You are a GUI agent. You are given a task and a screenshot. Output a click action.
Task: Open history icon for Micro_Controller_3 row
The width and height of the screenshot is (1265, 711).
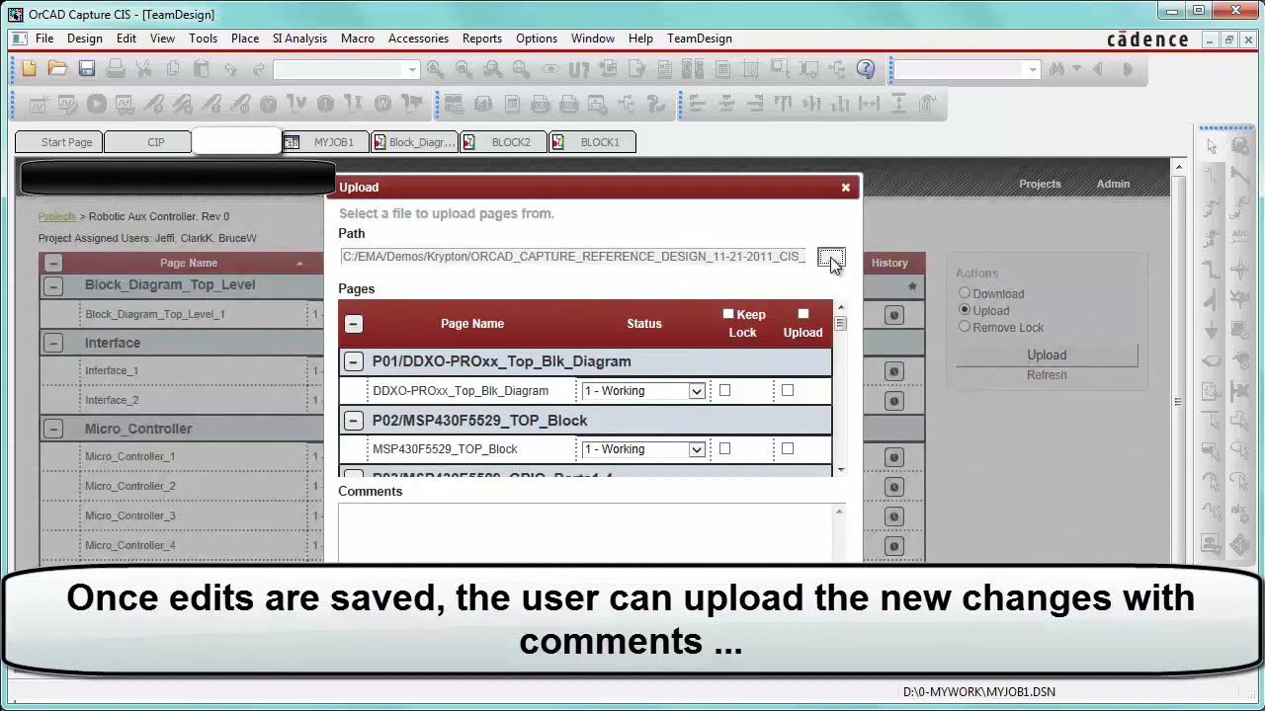pos(894,516)
